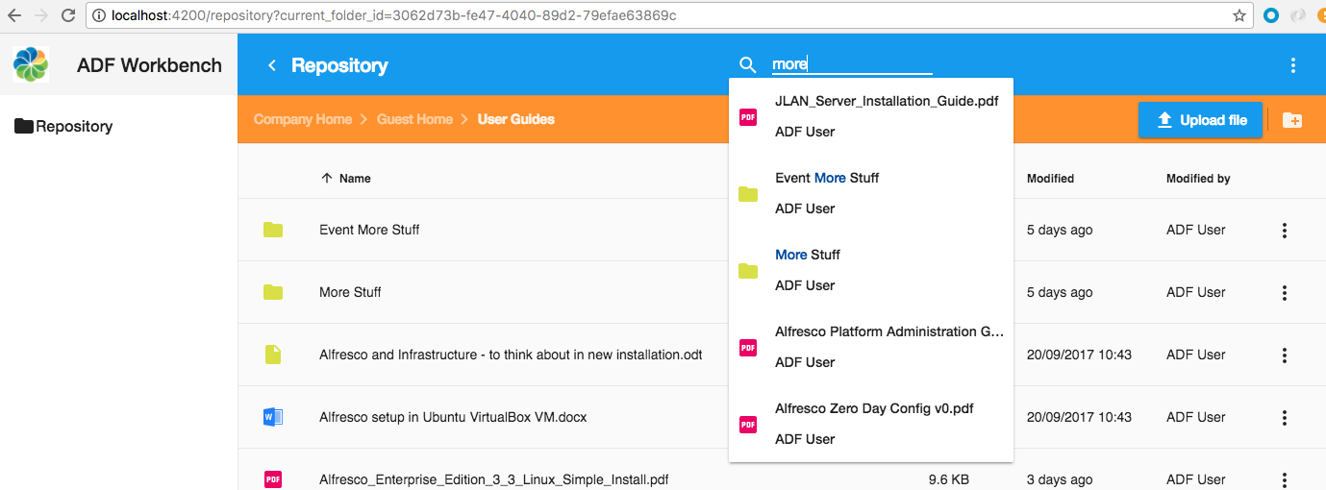The width and height of the screenshot is (1326, 490).
Task: Click the search magnifier icon
Action: tap(747, 65)
